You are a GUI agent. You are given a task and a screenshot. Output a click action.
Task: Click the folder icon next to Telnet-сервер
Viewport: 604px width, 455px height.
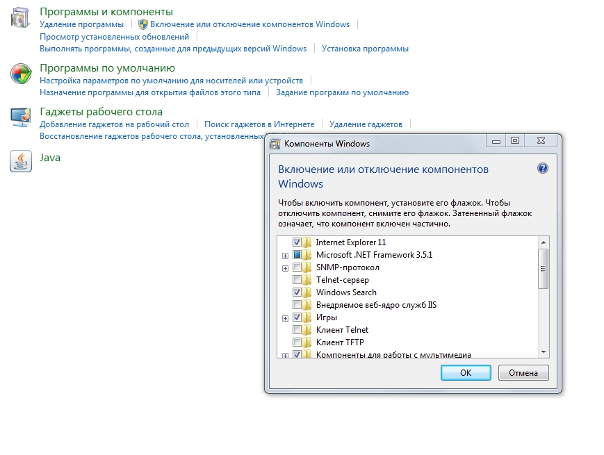(x=307, y=280)
